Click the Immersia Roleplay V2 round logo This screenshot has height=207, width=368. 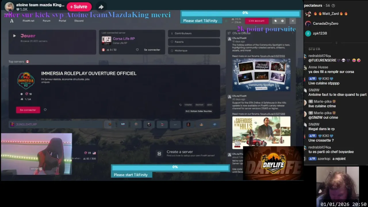pos(26,80)
